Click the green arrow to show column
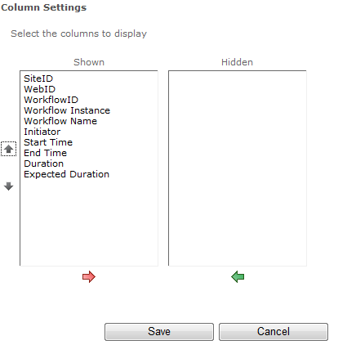The height and width of the screenshot is (345, 347). pyautogui.click(x=238, y=277)
